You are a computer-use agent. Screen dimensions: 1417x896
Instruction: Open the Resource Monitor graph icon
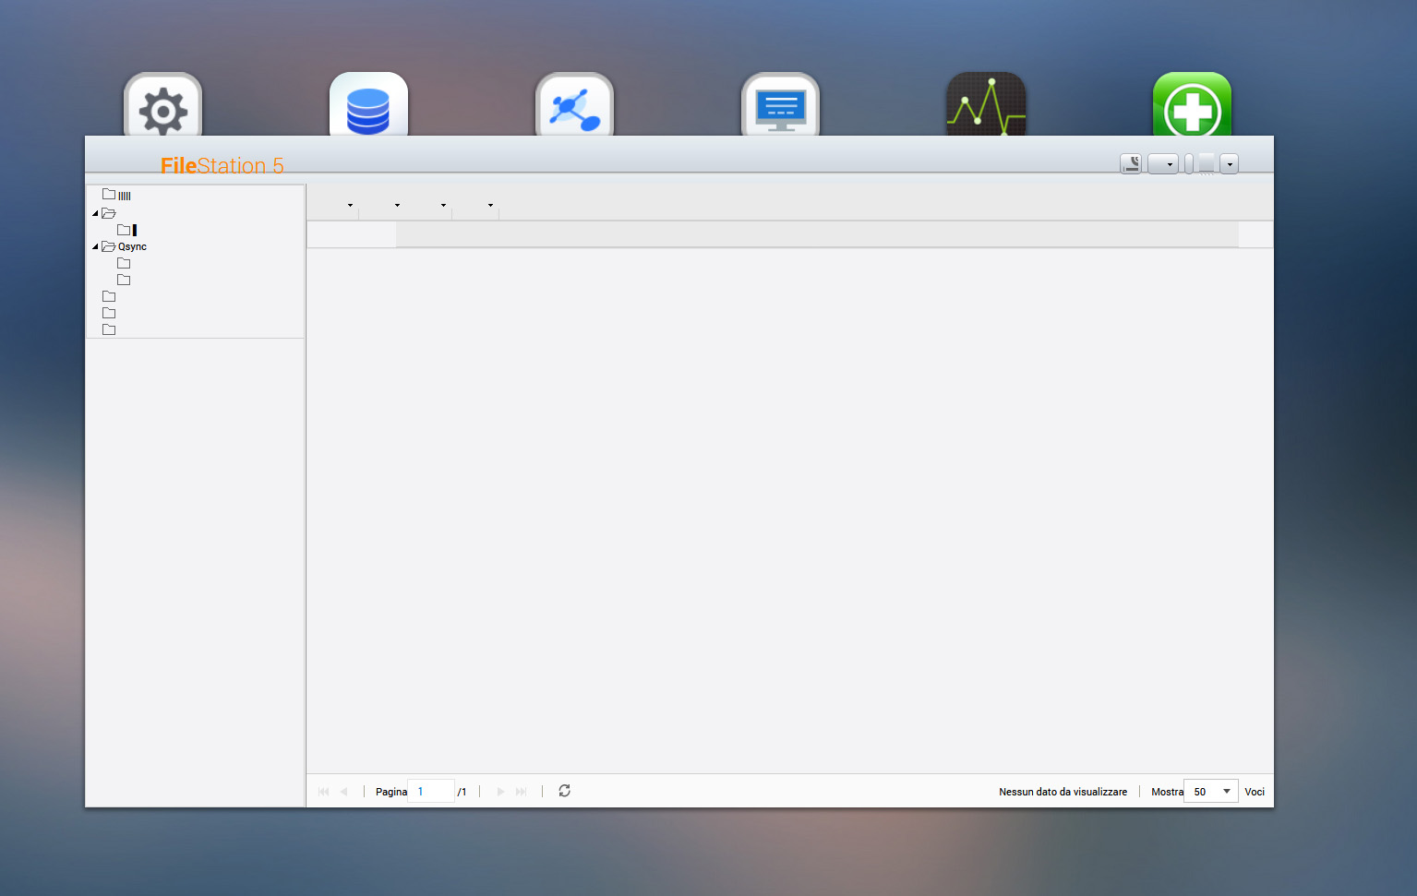[x=986, y=106]
